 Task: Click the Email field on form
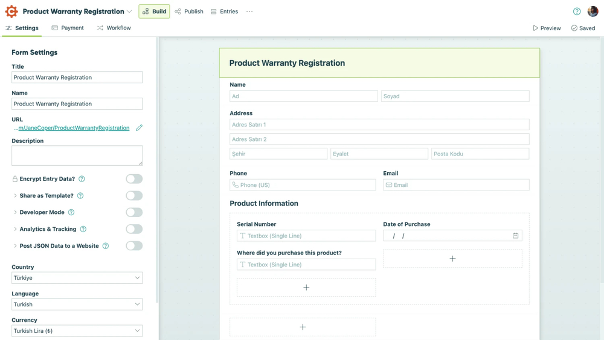[x=456, y=185]
